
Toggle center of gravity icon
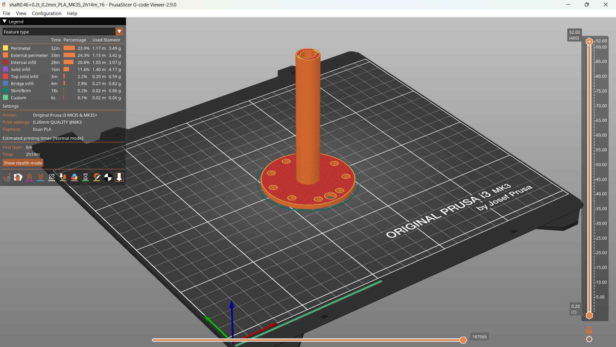(108, 177)
